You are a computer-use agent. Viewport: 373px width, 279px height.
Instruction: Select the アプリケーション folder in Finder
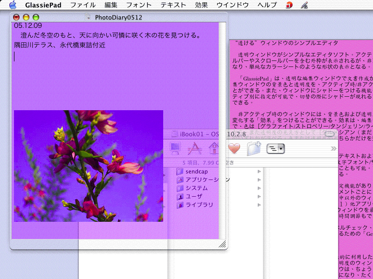[203, 179]
